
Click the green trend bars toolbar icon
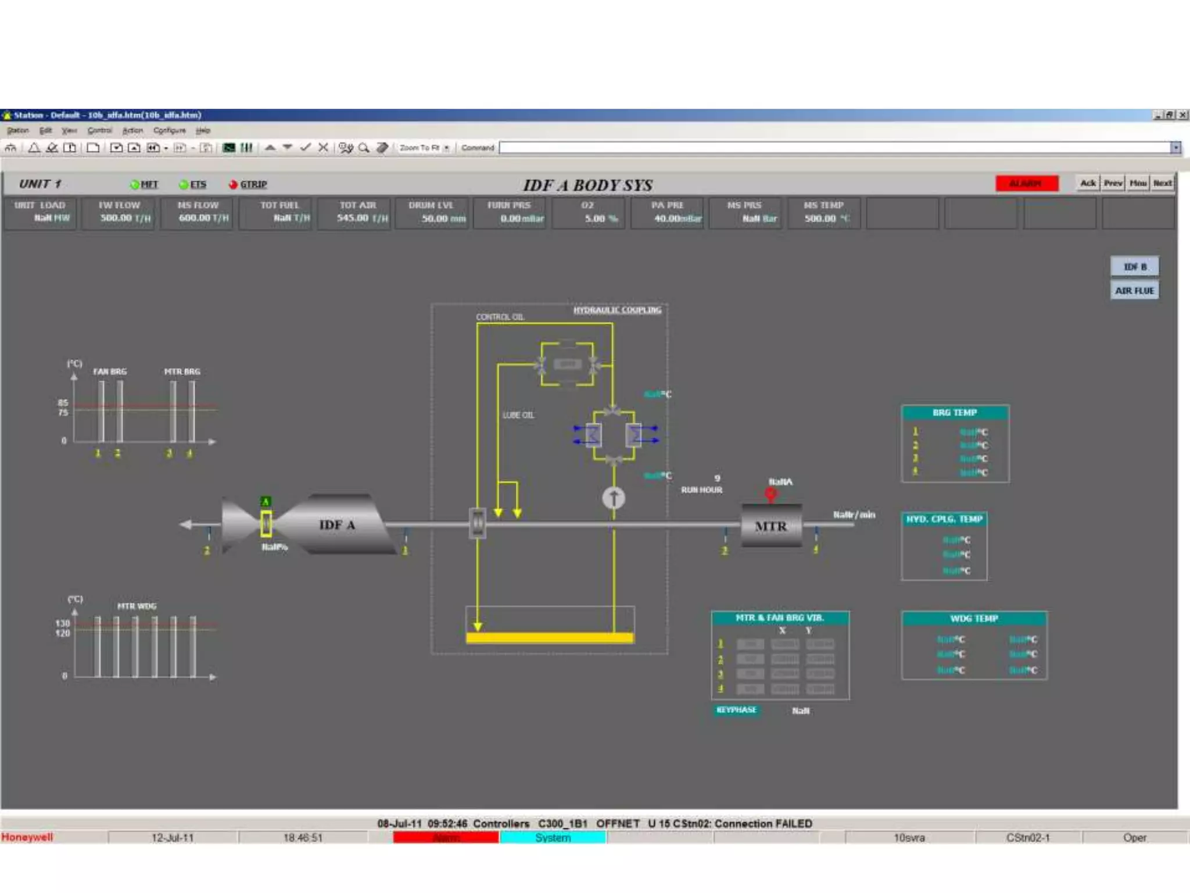coord(247,148)
